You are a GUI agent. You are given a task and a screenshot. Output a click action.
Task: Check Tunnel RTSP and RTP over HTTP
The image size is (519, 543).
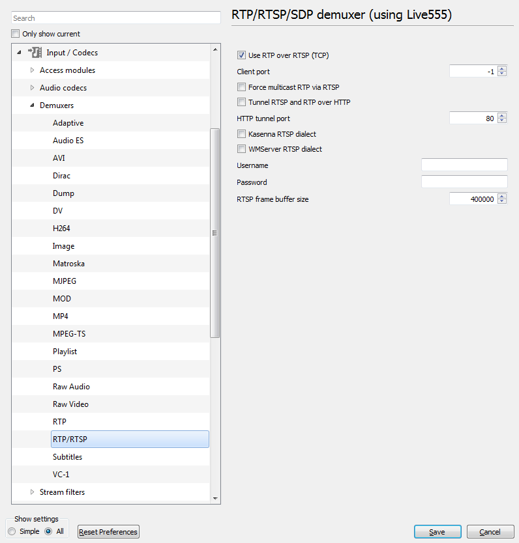coord(242,102)
